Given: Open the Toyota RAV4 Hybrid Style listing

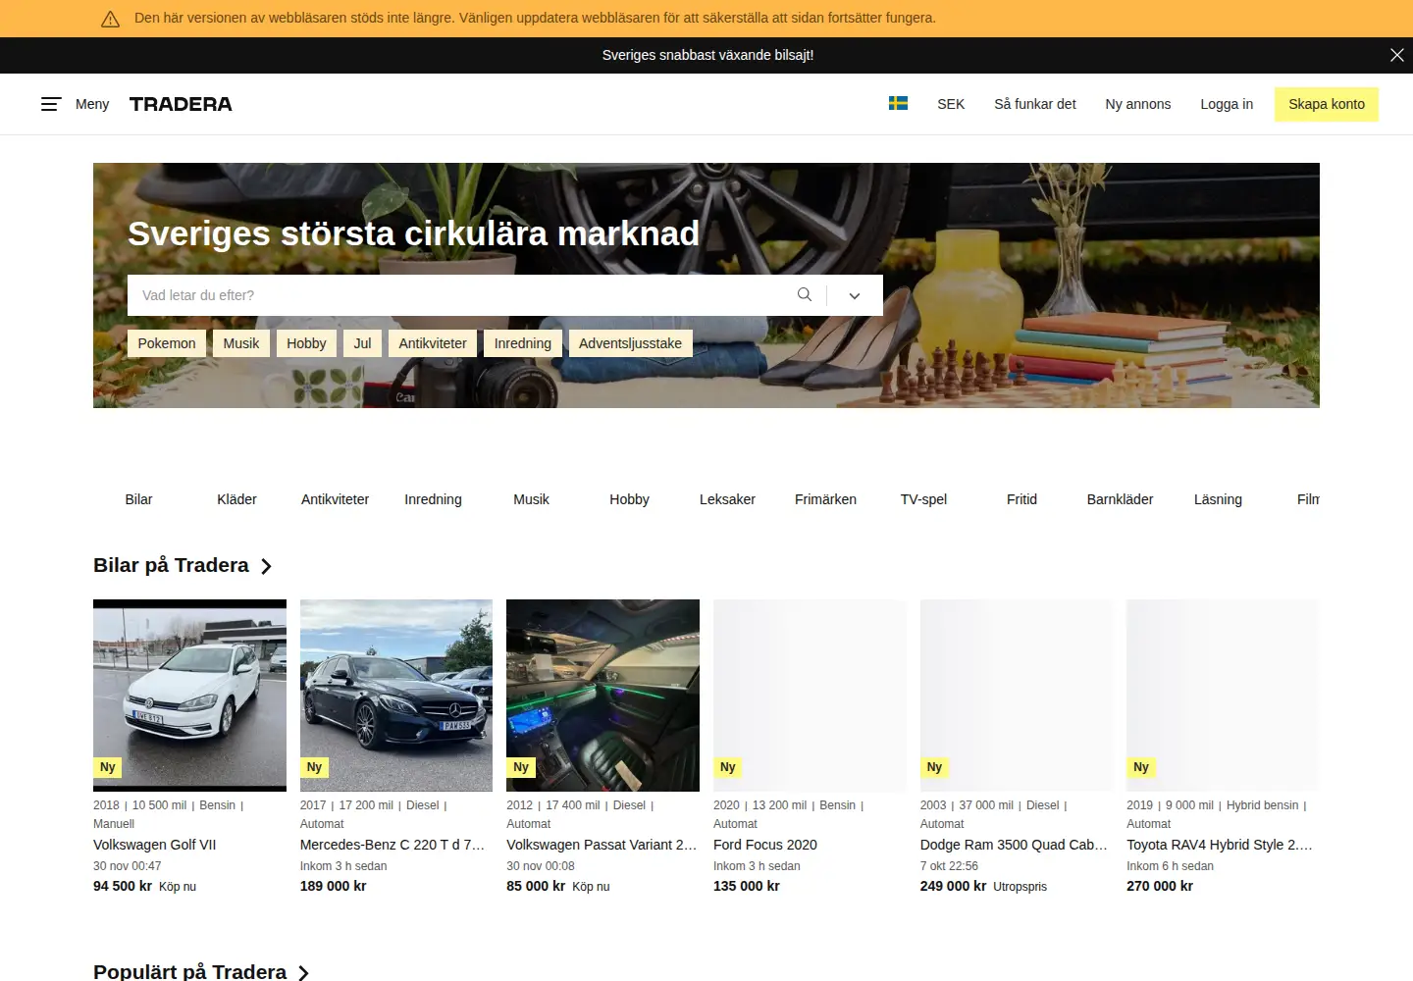Looking at the screenshot, I should 1220,845.
